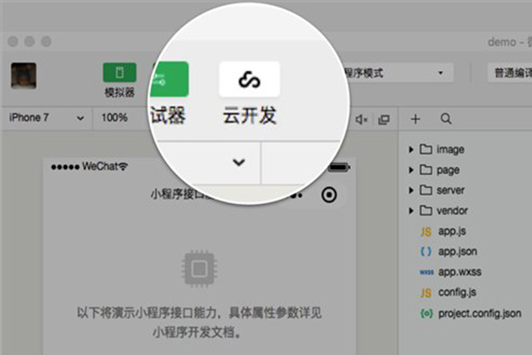Select the vendor folder icon

coord(426,210)
